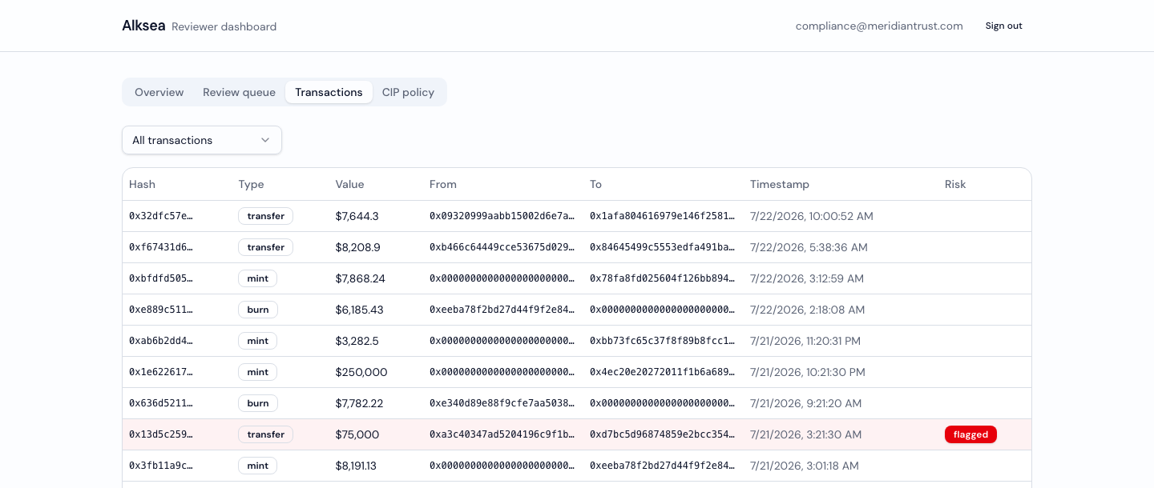Click the Value column header

(350, 184)
